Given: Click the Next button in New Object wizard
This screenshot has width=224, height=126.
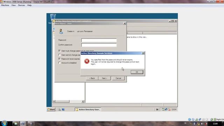Looking at the screenshot, I should click(104, 78).
